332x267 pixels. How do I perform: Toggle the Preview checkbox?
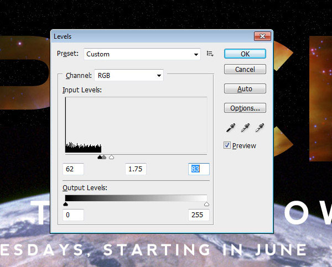pyautogui.click(x=227, y=145)
